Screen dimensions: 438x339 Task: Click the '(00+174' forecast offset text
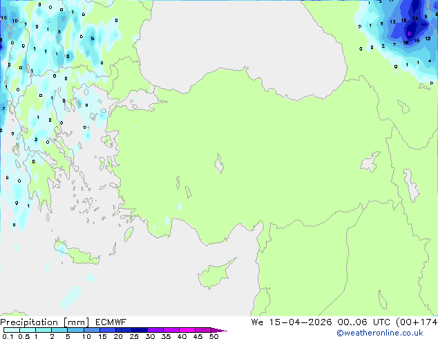coord(417,322)
